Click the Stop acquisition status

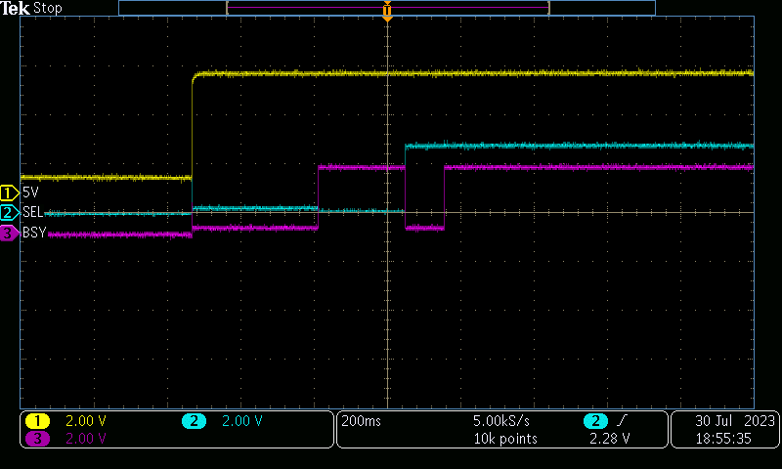click(x=47, y=9)
